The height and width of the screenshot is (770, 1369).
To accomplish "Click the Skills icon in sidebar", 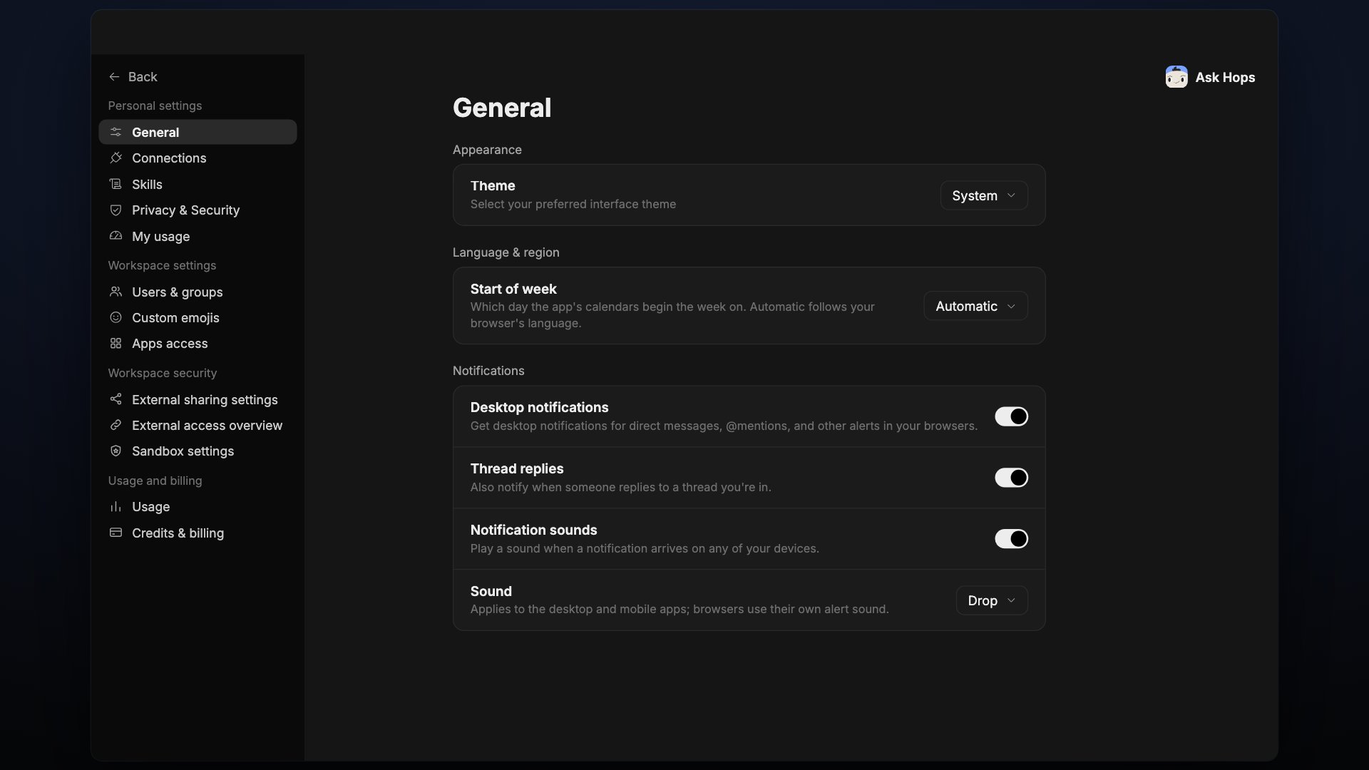I will (x=116, y=184).
